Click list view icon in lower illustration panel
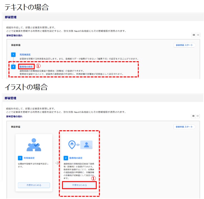 [194, 116]
